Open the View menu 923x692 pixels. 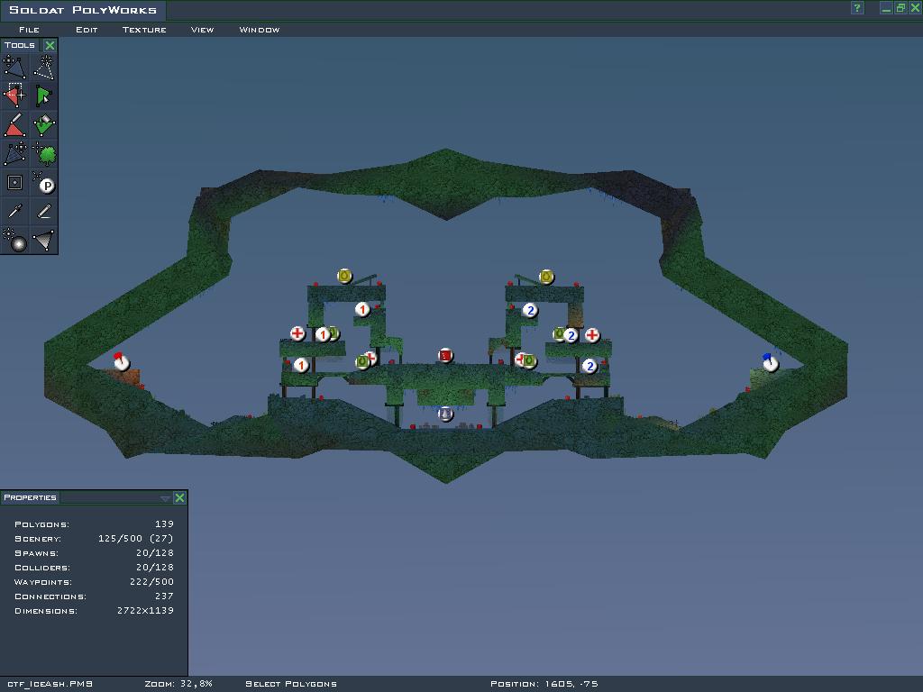point(202,30)
